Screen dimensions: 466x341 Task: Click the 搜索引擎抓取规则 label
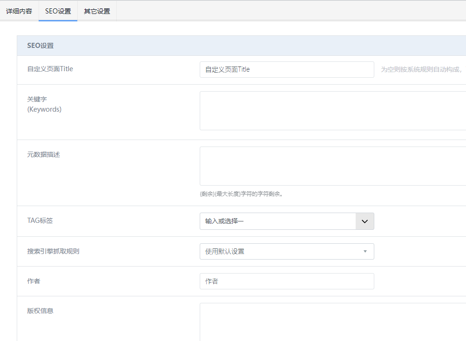click(x=53, y=251)
